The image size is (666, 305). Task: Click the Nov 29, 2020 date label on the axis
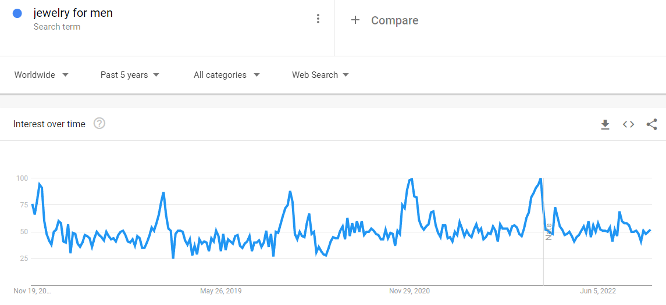click(x=409, y=291)
